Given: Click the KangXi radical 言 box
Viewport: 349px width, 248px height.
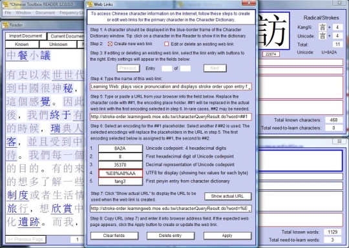Looking at the screenshot, I should tap(323, 27).
